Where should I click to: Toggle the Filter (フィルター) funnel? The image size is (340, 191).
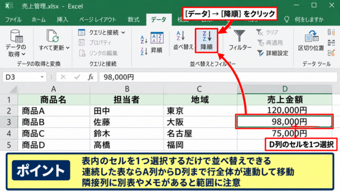[240, 40]
